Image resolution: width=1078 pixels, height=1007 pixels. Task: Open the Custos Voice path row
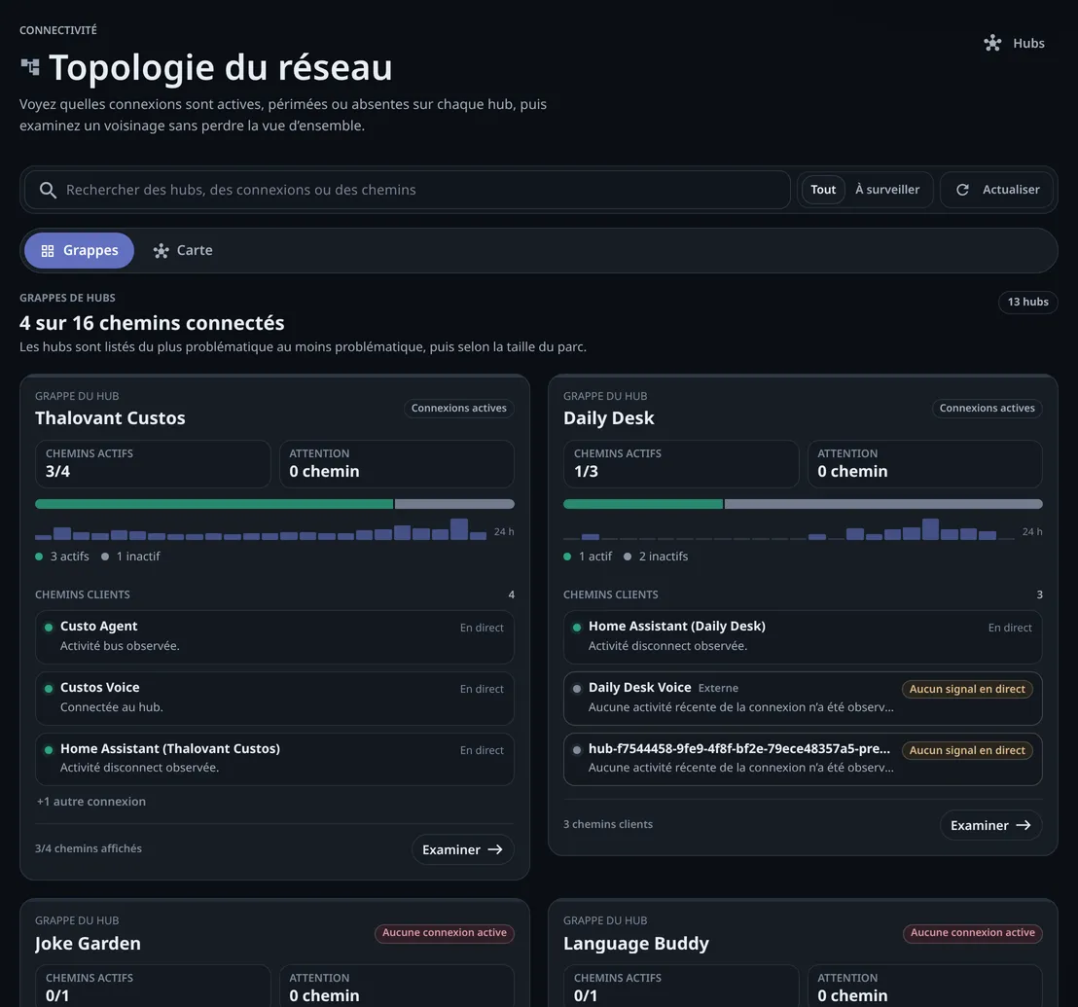click(x=274, y=698)
